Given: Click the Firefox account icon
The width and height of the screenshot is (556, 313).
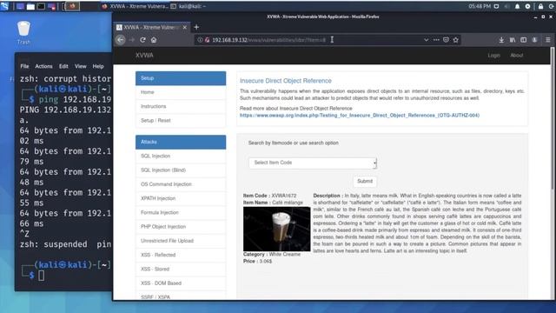Looking at the screenshot, I should [x=534, y=40].
